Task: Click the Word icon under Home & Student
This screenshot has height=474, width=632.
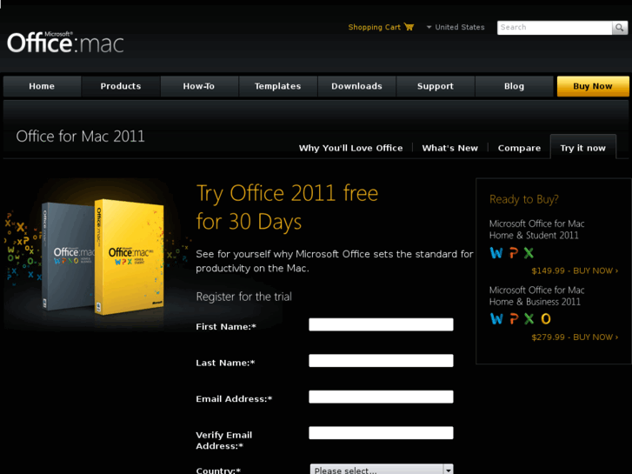Action: (x=496, y=253)
